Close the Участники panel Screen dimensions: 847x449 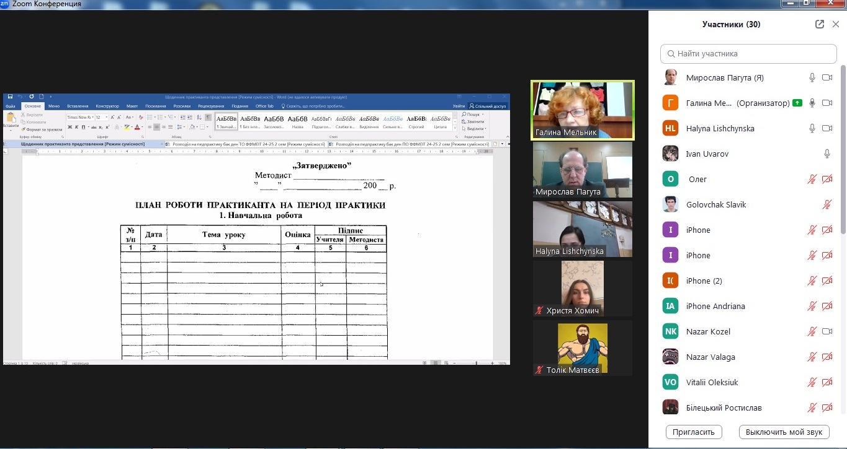(835, 24)
